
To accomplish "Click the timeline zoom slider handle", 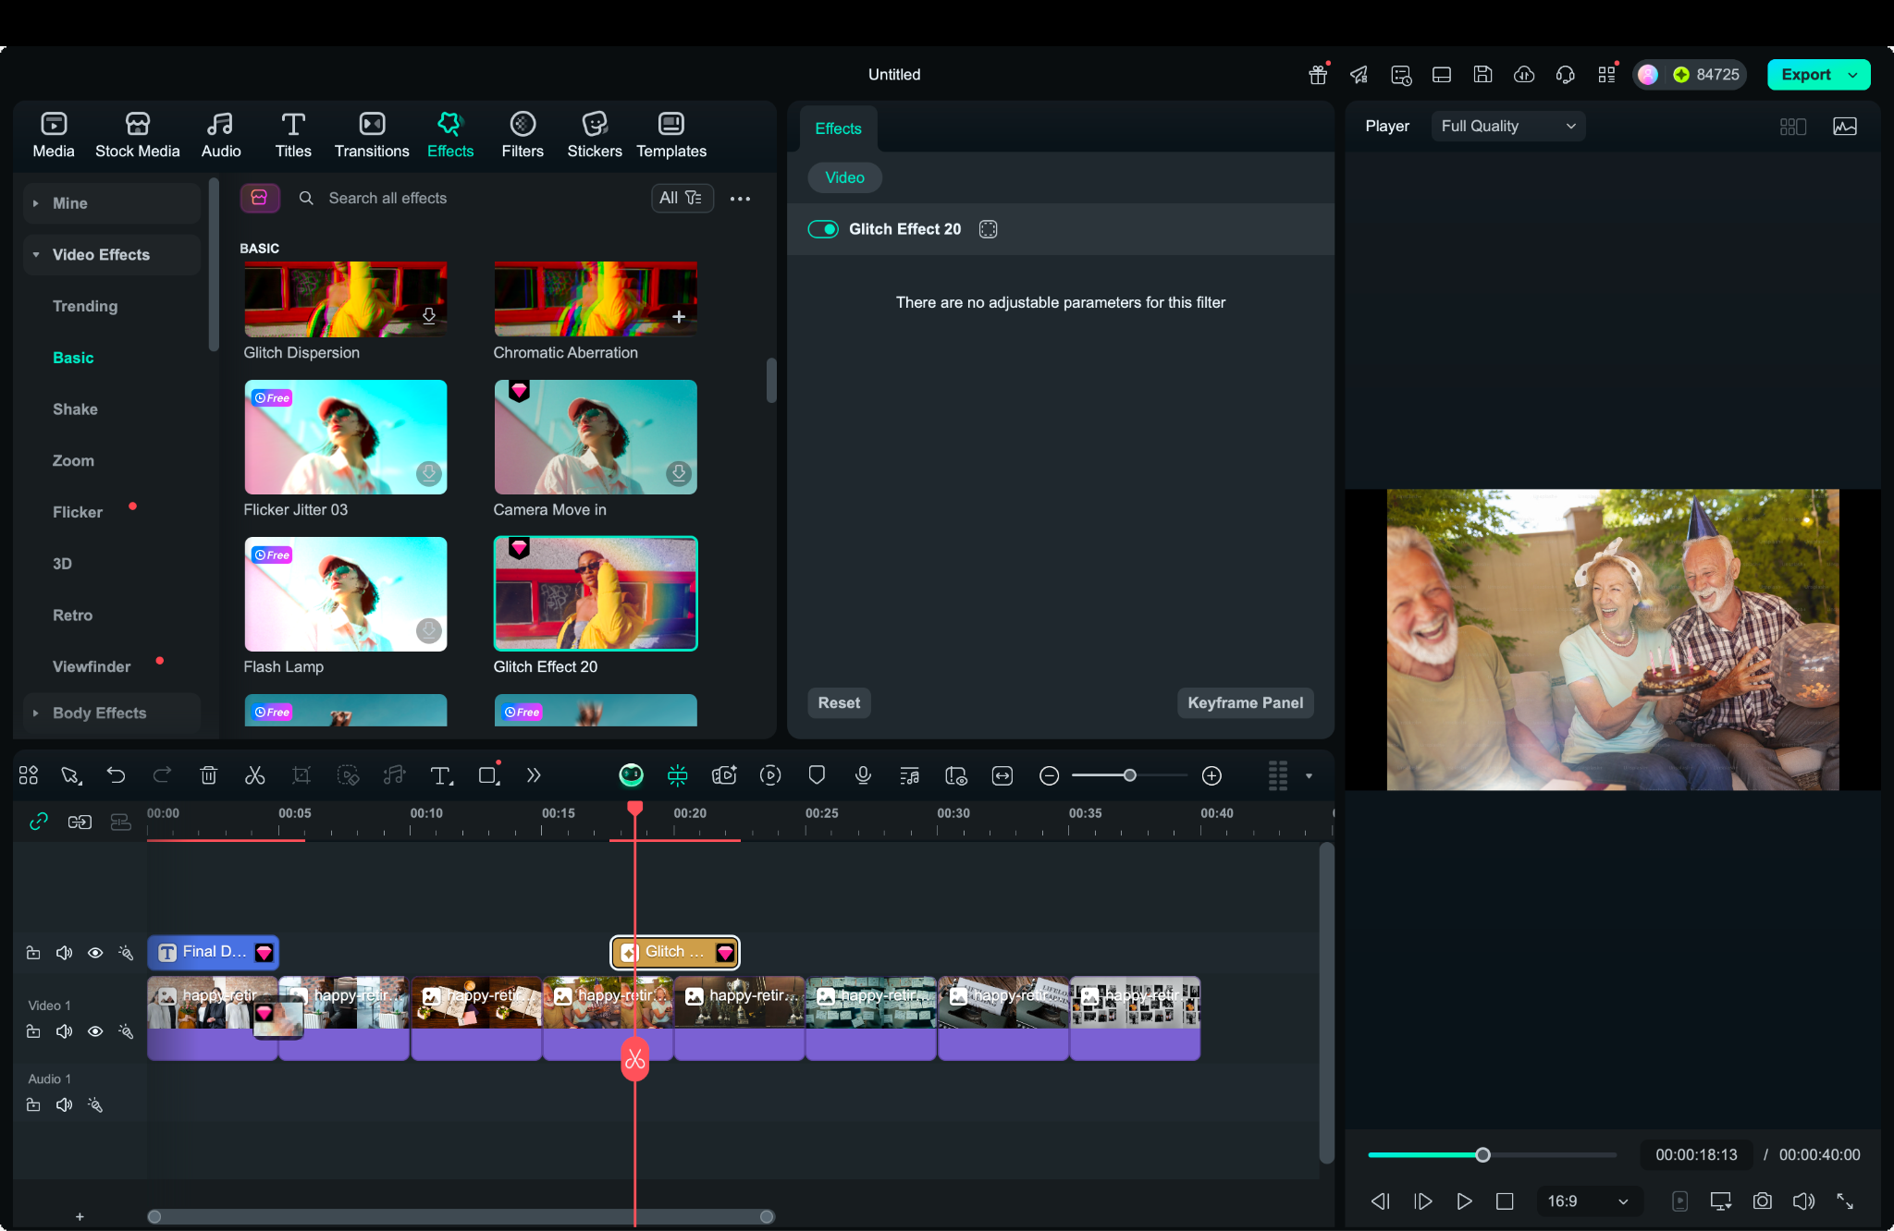I will [x=1129, y=775].
